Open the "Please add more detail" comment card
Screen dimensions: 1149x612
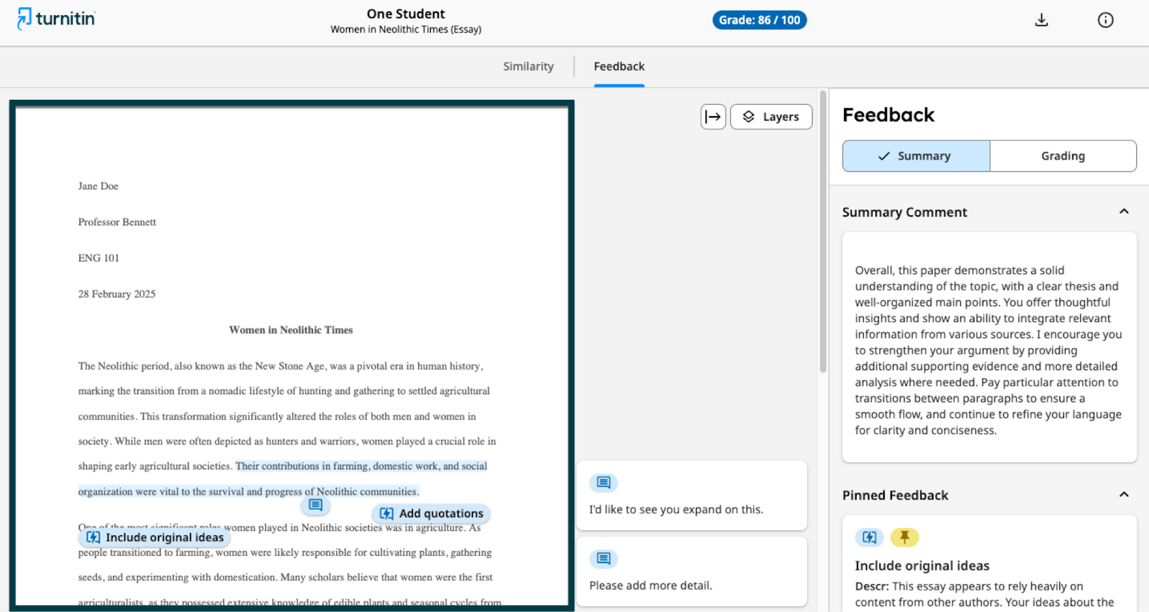click(692, 572)
